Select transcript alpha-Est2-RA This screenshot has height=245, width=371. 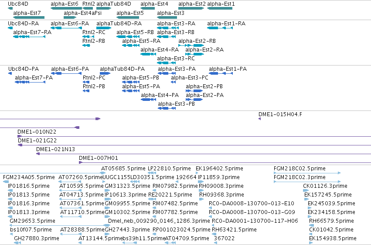coord(194,54)
